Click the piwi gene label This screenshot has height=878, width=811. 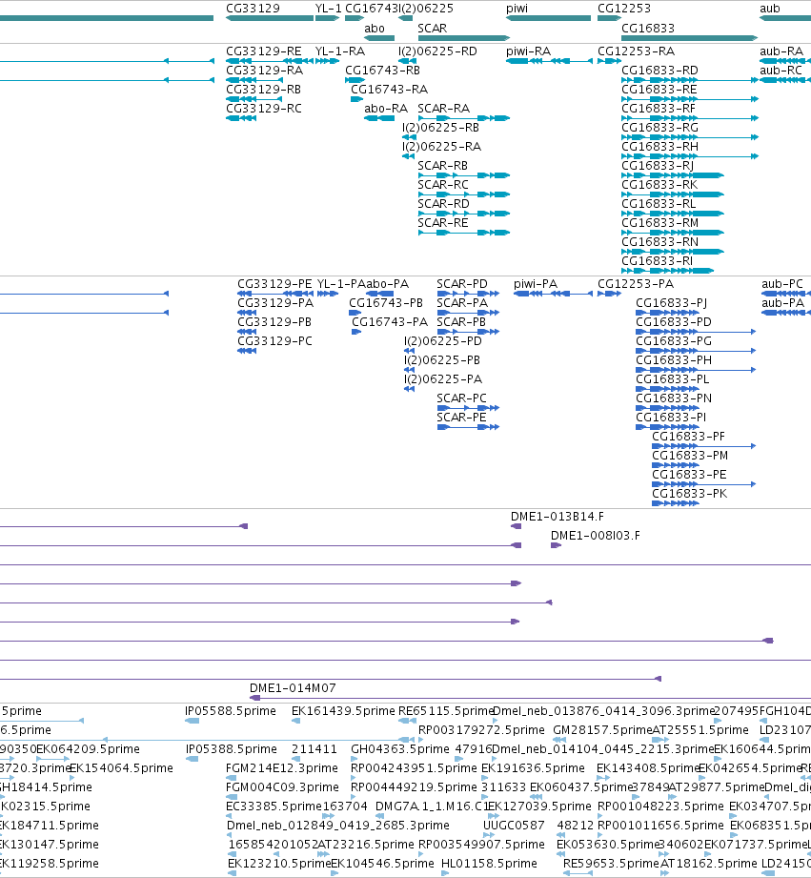(x=517, y=9)
